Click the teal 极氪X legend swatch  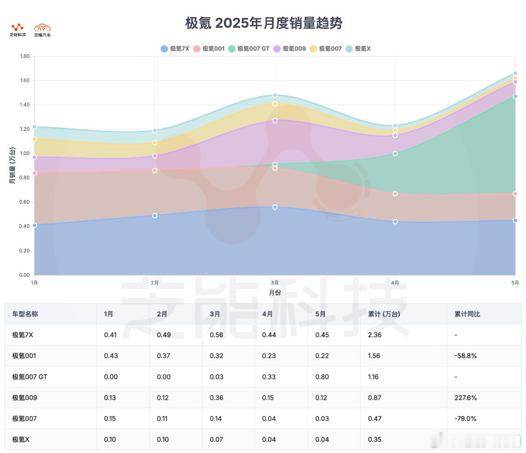349,48
